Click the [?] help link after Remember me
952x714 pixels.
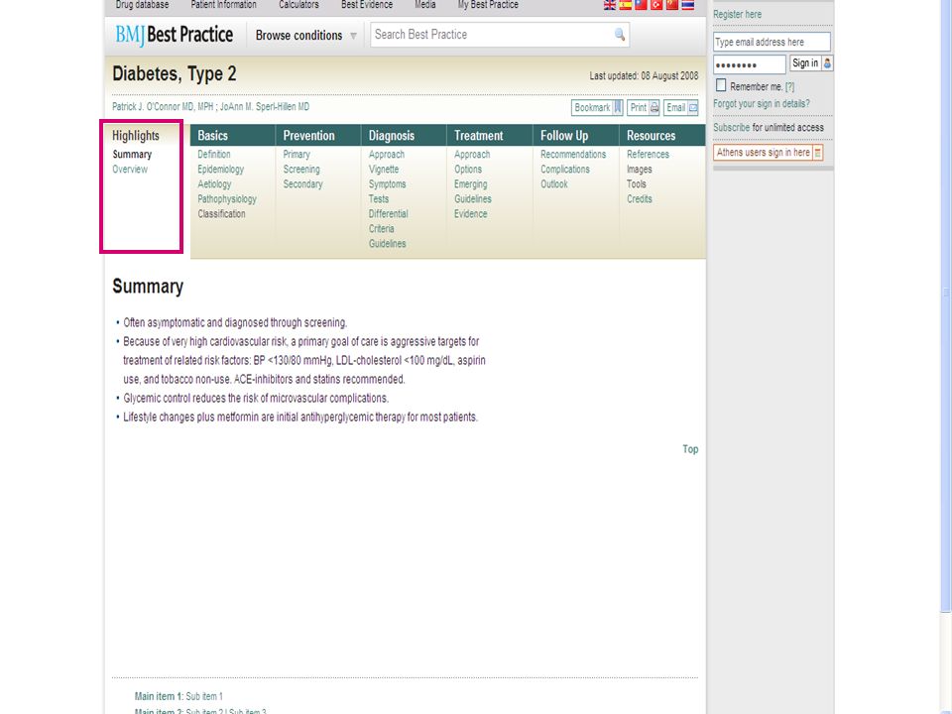[790, 87]
